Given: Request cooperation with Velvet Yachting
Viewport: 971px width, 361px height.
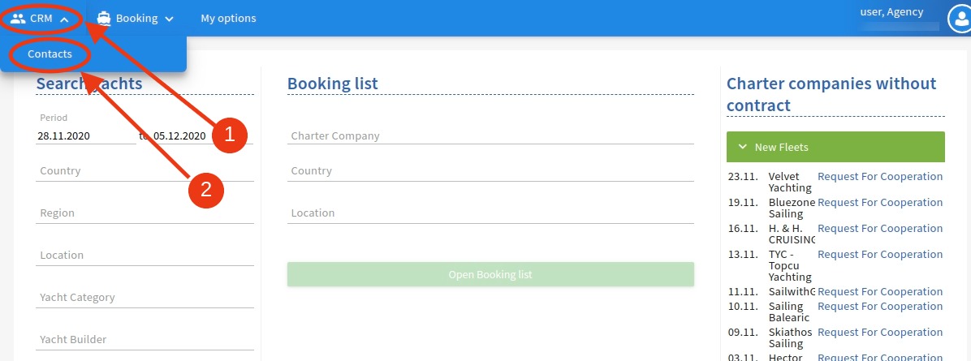Looking at the screenshot, I should click(880, 177).
